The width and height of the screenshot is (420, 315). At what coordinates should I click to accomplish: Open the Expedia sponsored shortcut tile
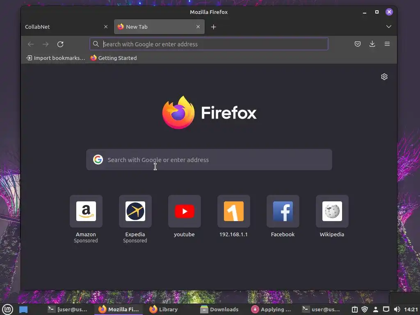[135, 211]
